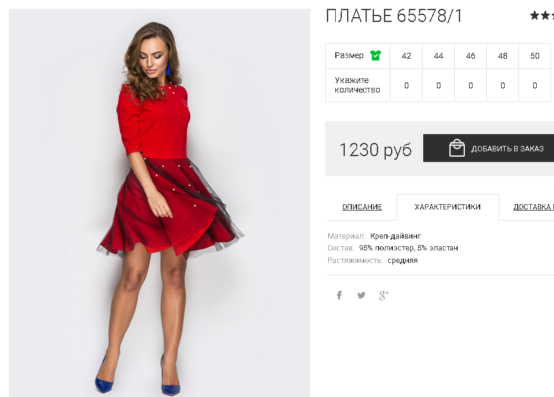Set quantity for size 50

pyautogui.click(x=535, y=85)
